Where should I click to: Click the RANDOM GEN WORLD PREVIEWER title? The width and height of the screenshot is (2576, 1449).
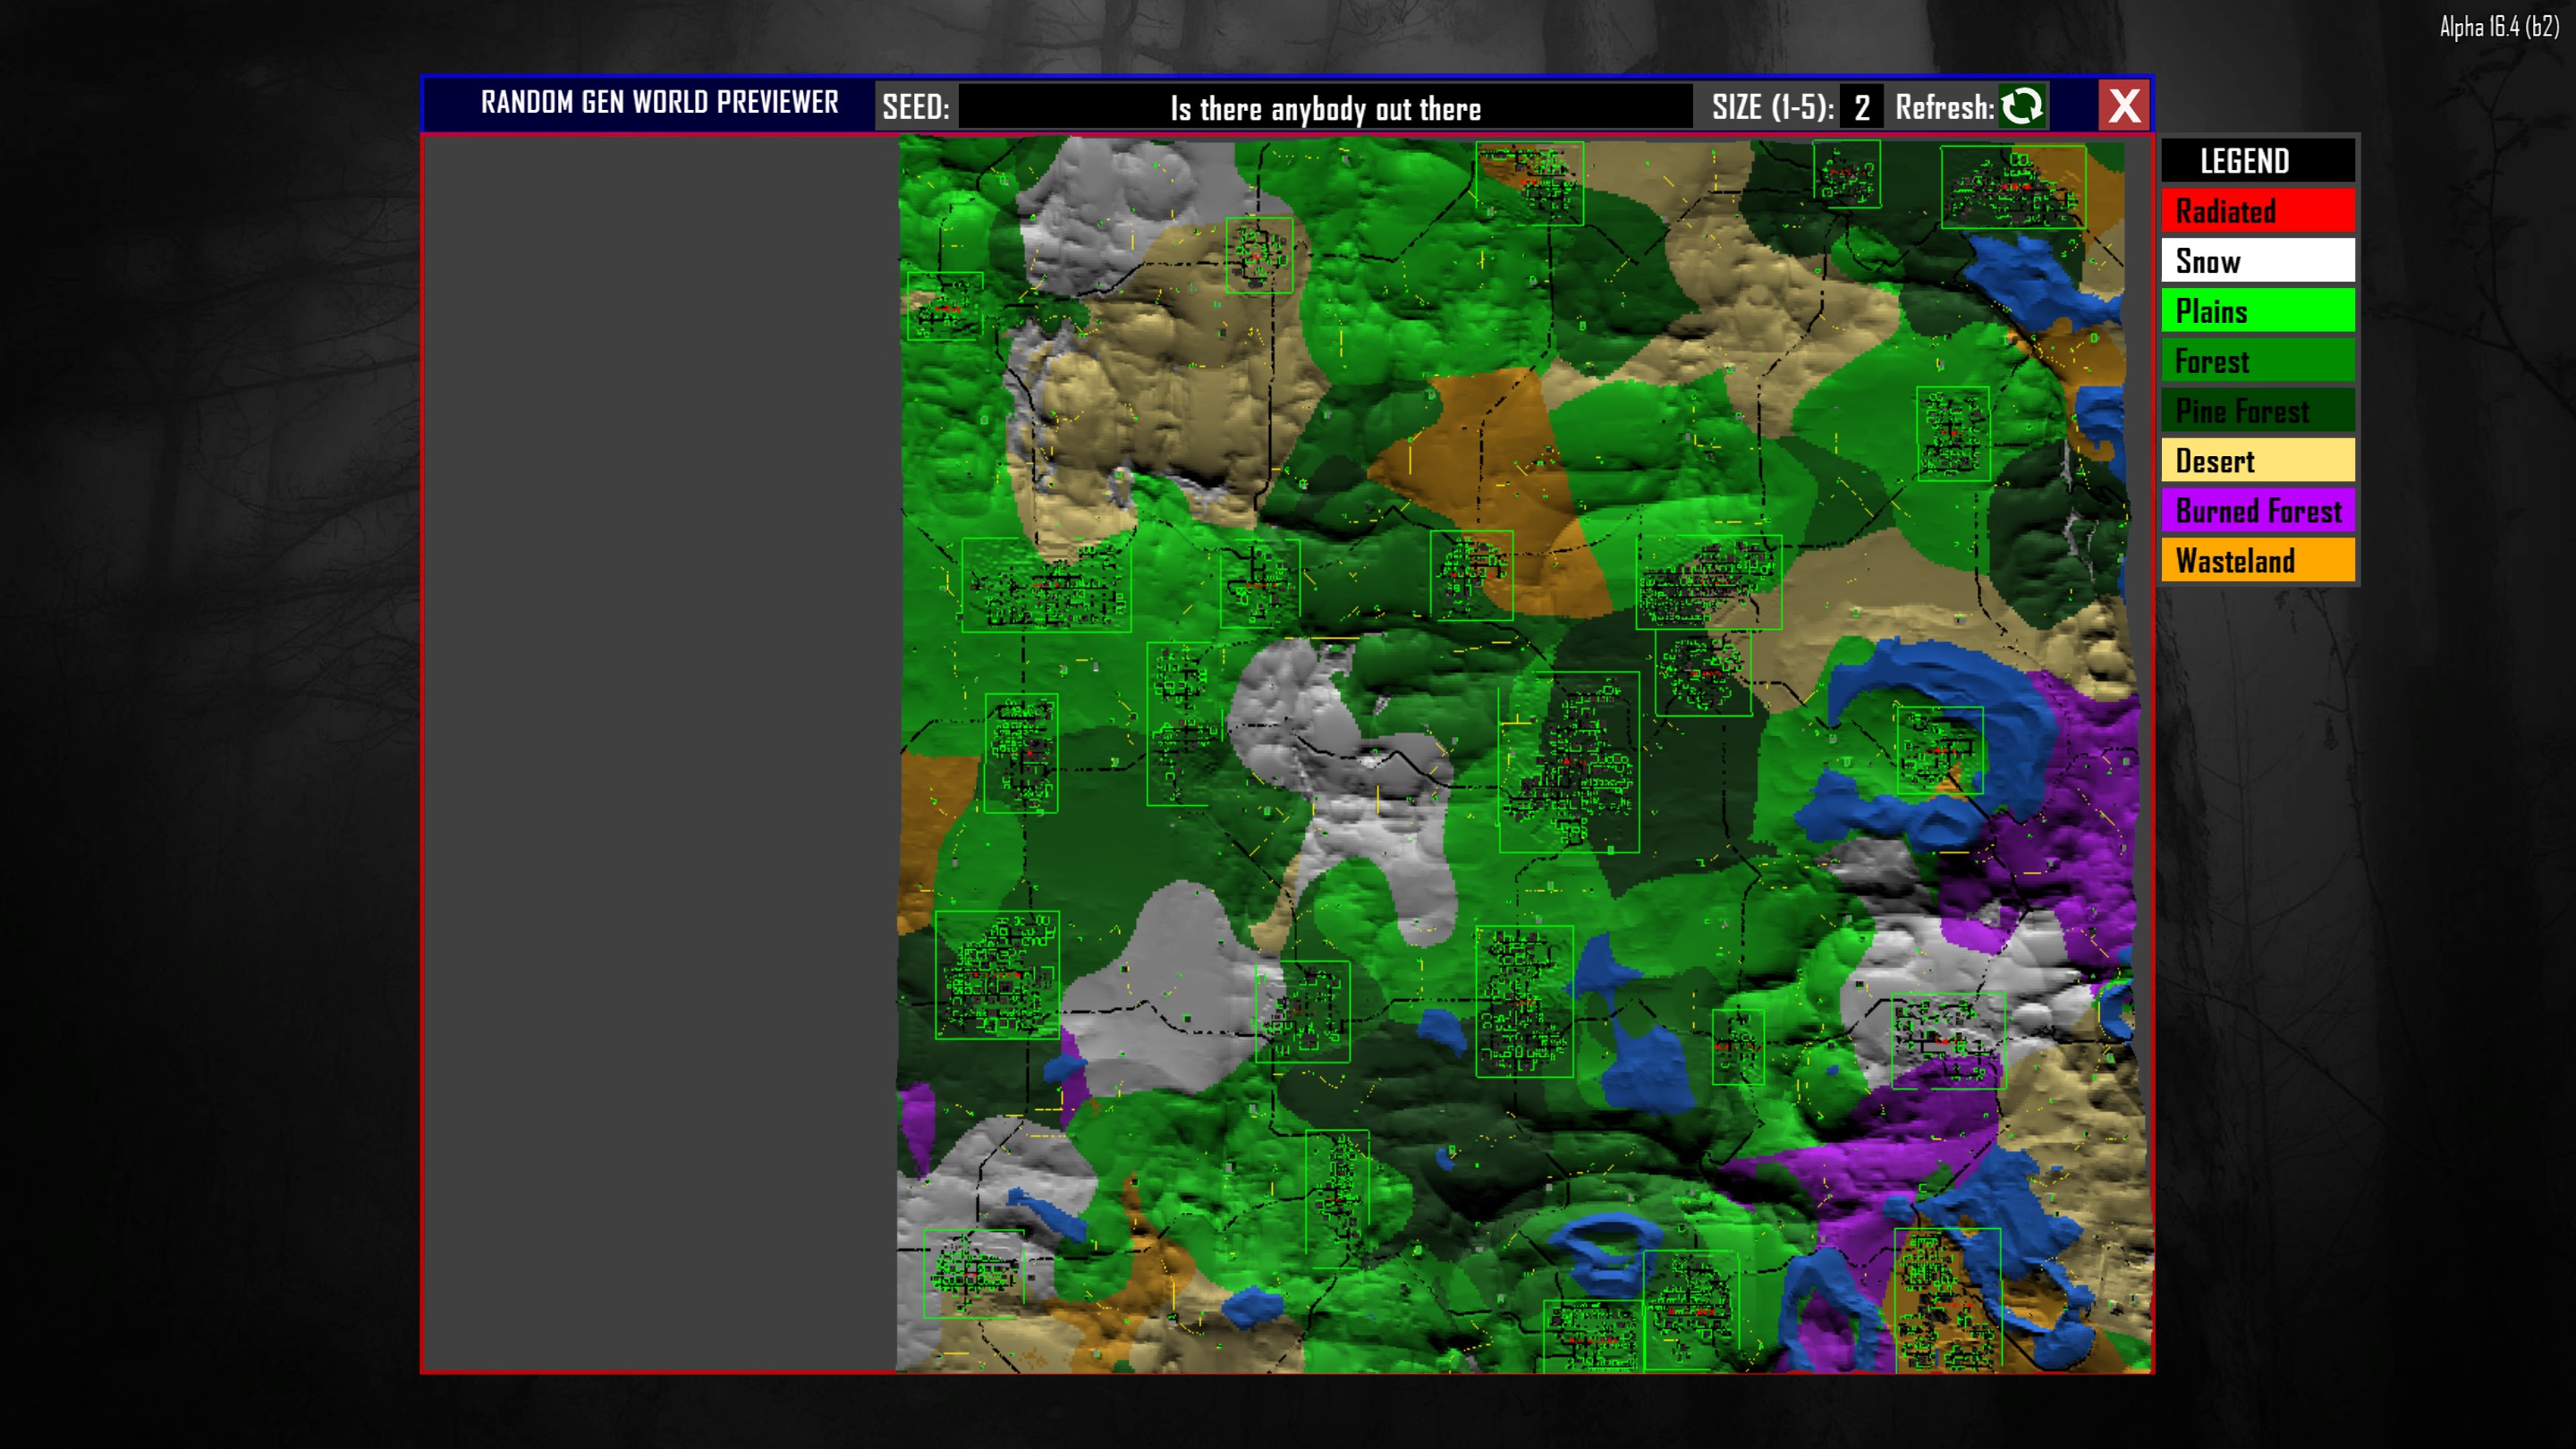click(x=659, y=103)
